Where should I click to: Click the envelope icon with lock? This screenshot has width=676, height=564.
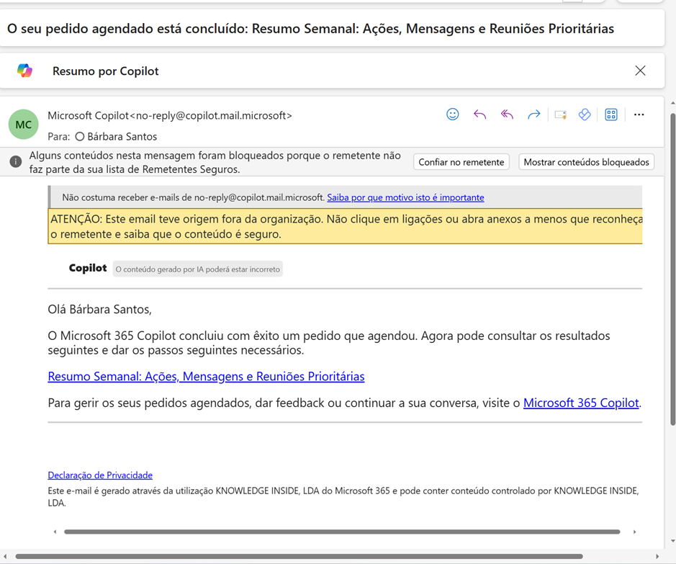560,115
